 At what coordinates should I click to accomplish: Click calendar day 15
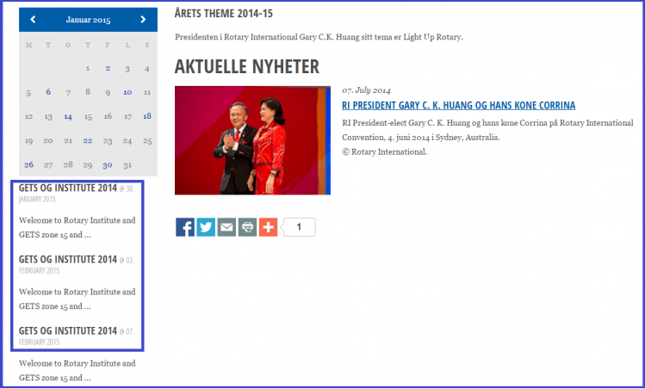tap(88, 117)
